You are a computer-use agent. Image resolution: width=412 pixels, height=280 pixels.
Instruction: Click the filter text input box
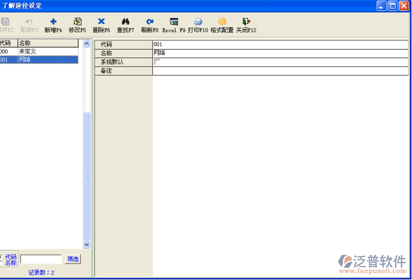(x=41, y=259)
